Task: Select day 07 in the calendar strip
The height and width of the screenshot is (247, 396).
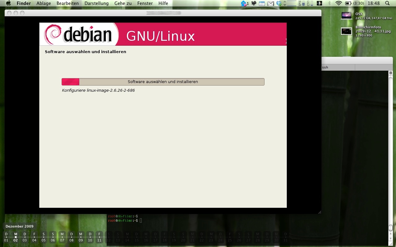Action: [x=62, y=237]
